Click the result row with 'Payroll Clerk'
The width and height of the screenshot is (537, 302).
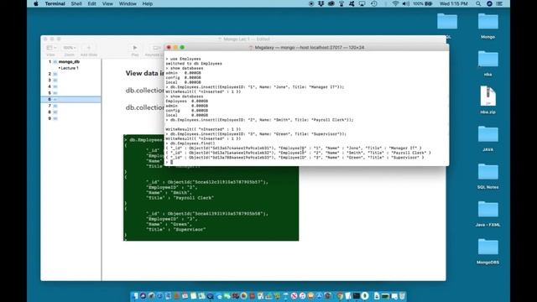coord(299,153)
